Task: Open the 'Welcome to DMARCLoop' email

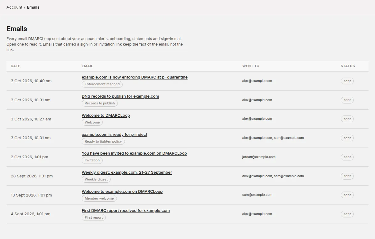Action: click(x=106, y=115)
